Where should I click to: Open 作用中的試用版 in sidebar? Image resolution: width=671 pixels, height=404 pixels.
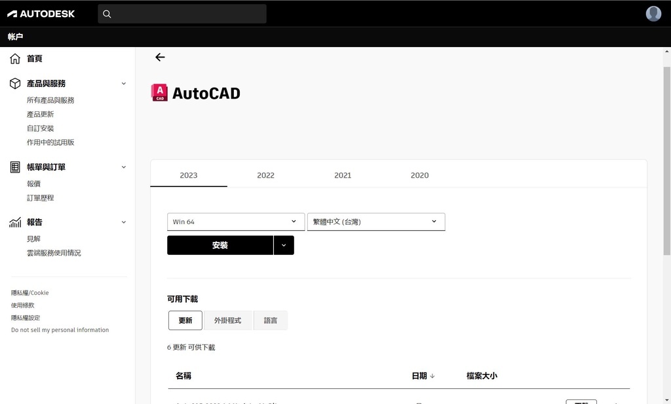coord(50,143)
